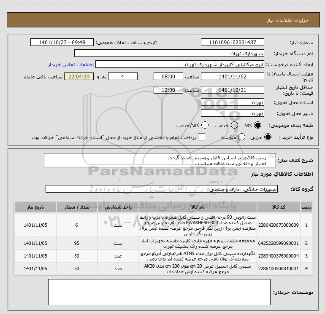
Task: Click the quantity 50 in row 3
Action: [x=77, y=256]
